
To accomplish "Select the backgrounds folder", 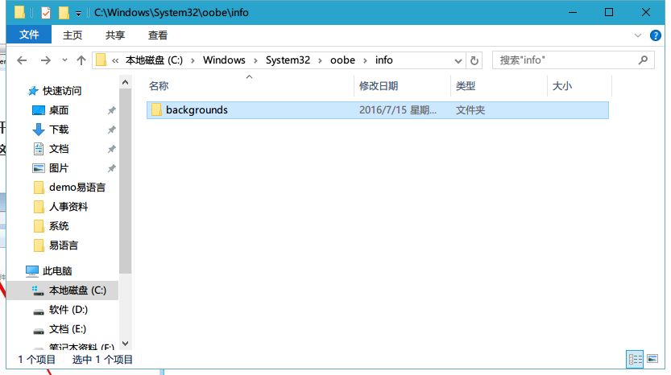I will pos(197,110).
